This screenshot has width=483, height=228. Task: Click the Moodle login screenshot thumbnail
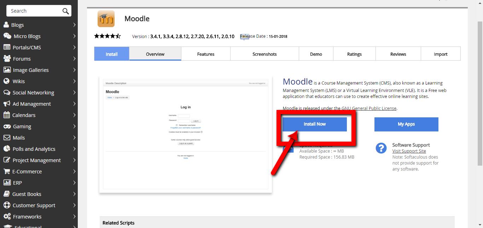tap(186, 134)
